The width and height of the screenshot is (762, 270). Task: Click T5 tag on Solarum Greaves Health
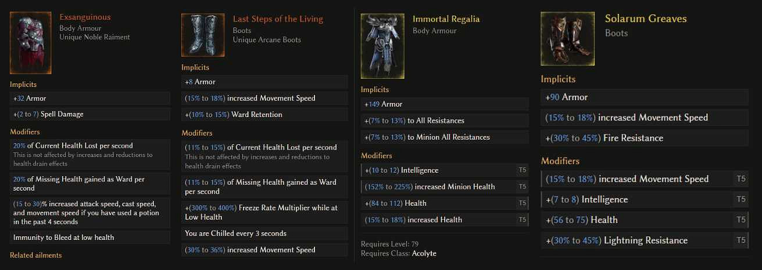(x=740, y=220)
